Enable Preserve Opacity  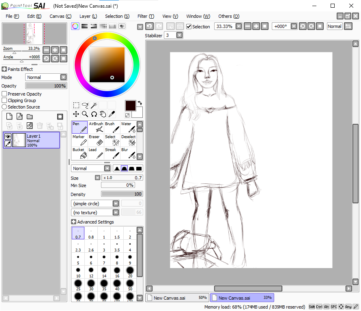click(4, 94)
